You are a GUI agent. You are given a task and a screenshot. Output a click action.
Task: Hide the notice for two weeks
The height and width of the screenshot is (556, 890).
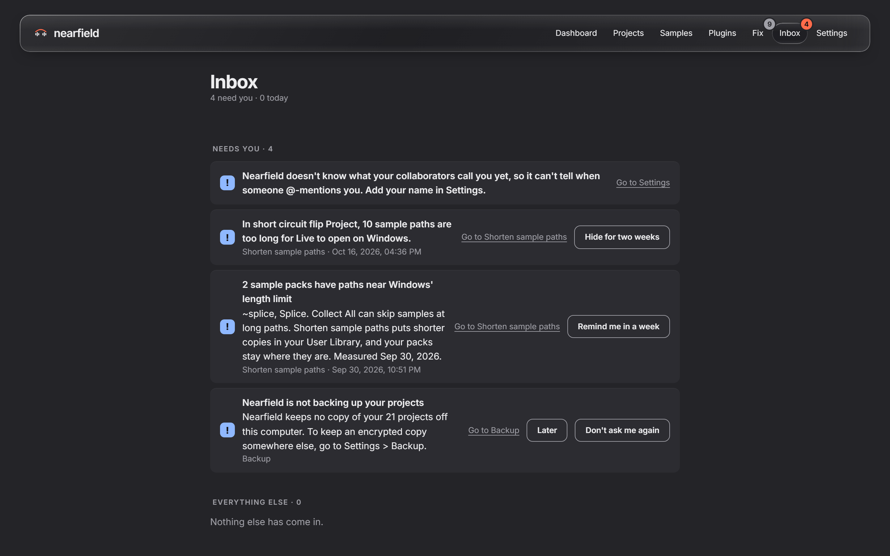tap(622, 237)
